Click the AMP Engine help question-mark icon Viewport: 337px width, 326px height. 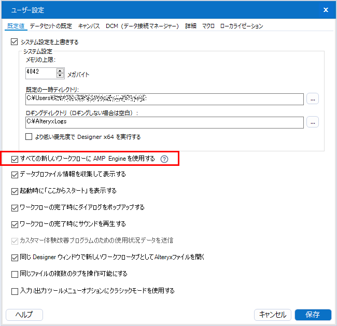[164, 159]
